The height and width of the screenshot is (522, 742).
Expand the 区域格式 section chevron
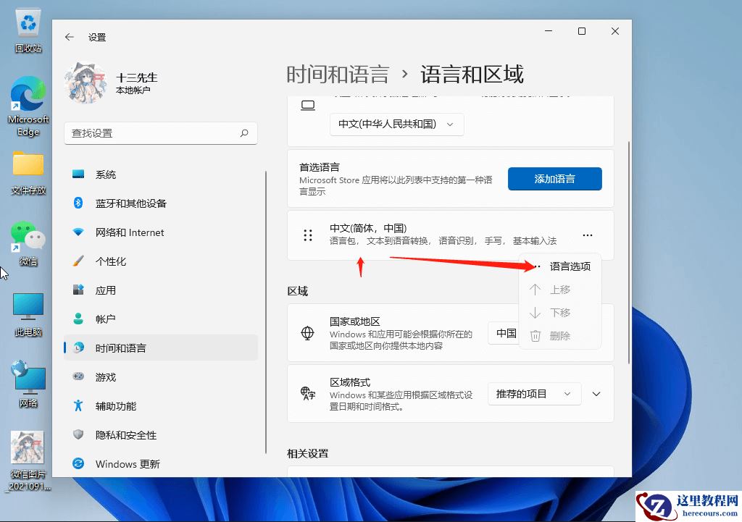[596, 393]
